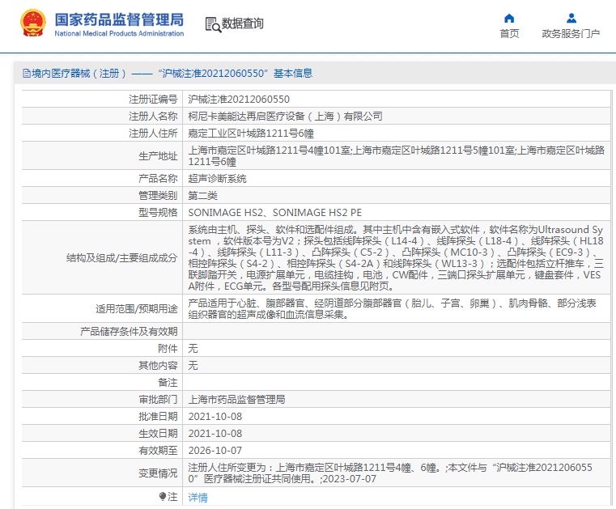The image size is (616, 509).
Task: Click 2021-10-08 in 批准日期 row
Action: click(x=215, y=416)
